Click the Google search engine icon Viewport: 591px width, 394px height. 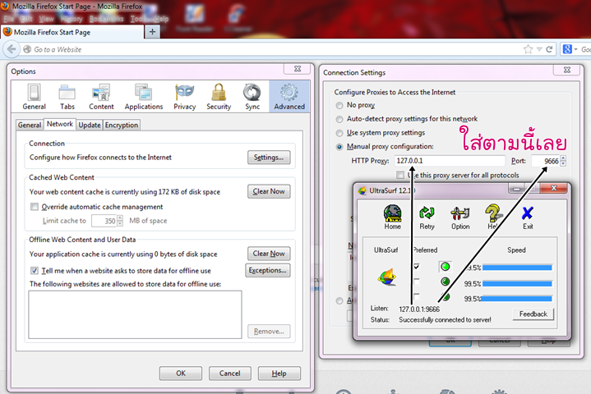[567, 49]
